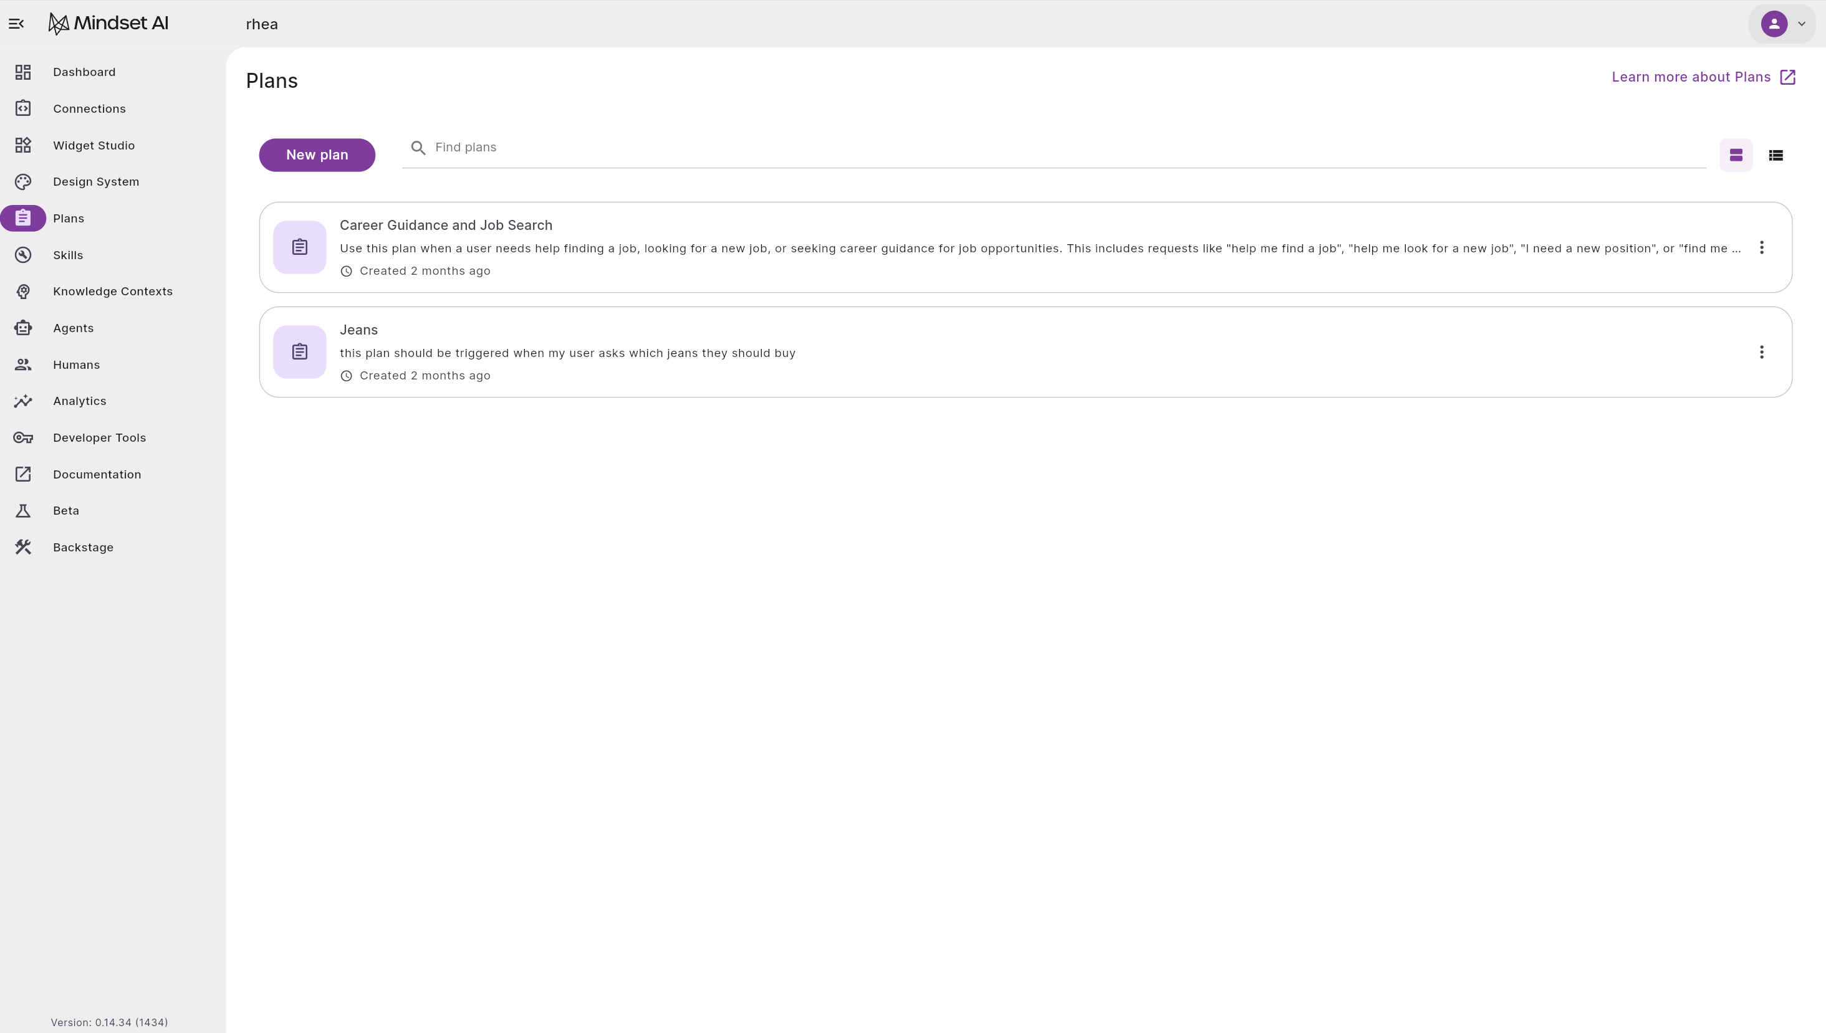Open the Design System palette icon
1826x1033 pixels.
click(24, 182)
